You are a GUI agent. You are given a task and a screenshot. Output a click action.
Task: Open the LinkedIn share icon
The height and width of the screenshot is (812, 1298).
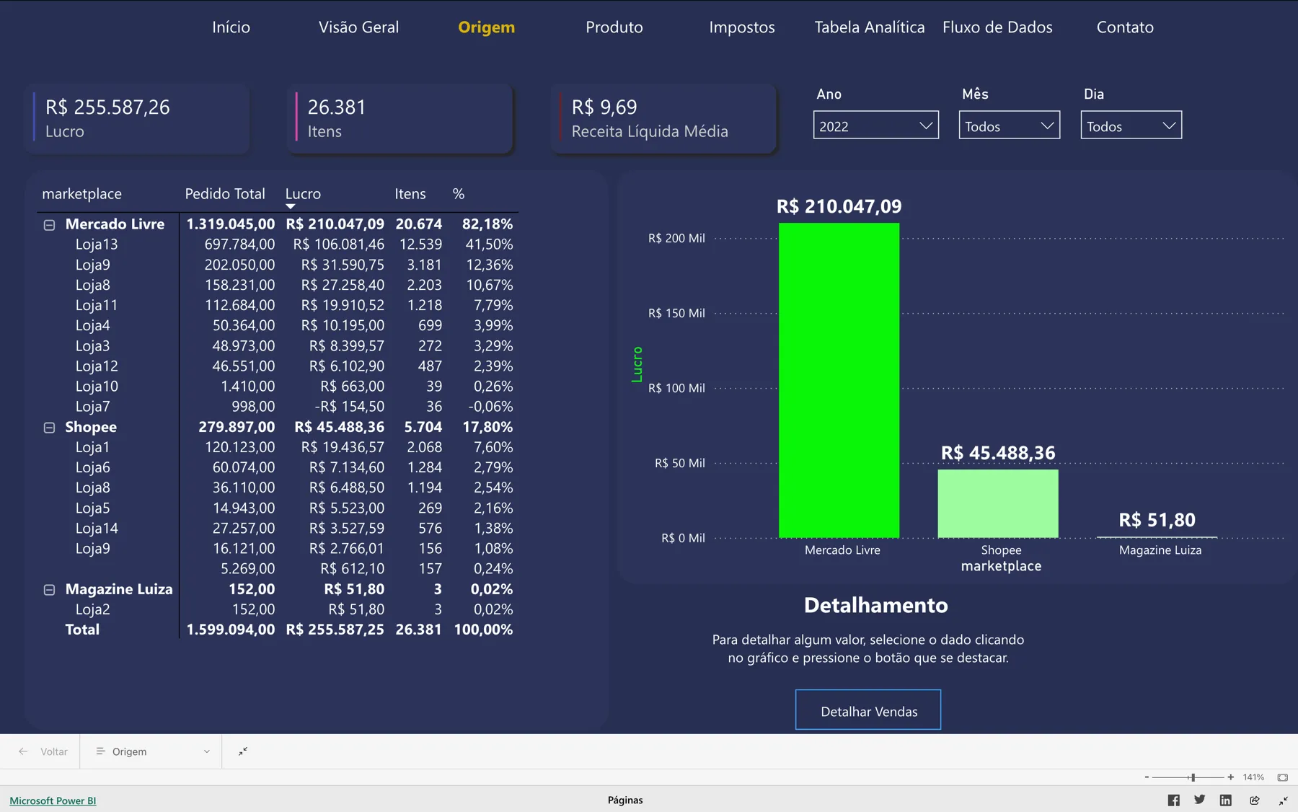[1225, 799]
